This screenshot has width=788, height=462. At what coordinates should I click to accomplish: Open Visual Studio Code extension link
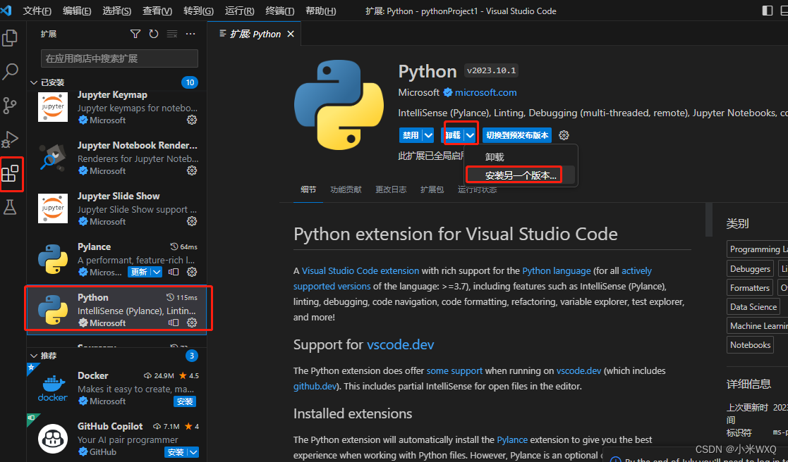tap(360, 271)
